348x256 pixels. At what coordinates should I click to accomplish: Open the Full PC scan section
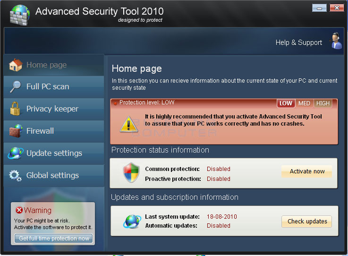(x=54, y=87)
